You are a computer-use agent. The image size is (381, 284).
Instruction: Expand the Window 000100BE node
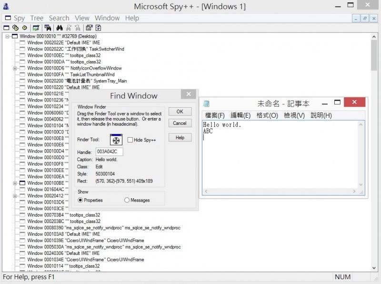click(x=15, y=183)
